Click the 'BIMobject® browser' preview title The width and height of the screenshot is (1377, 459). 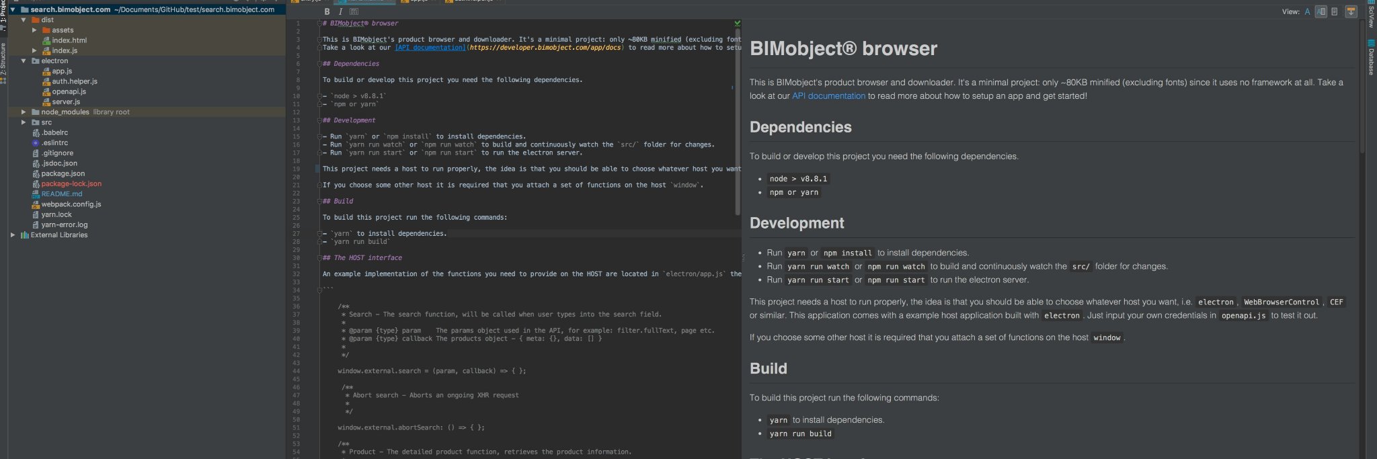(843, 48)
